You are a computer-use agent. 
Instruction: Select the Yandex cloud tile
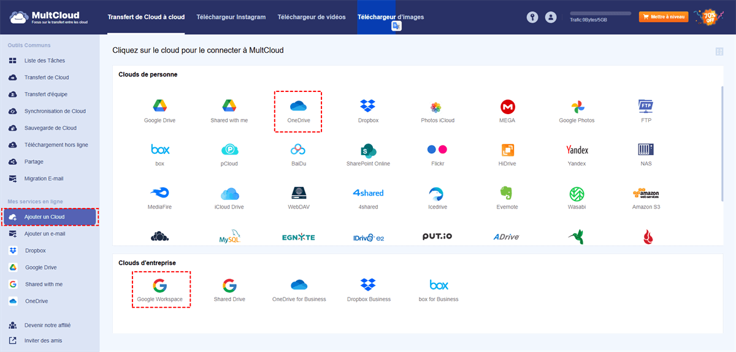[x=577, y=155]
